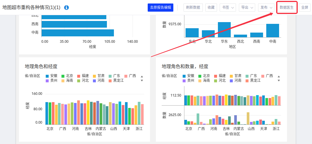Click the 去原报告编辑 button
Screen dimensions: 312x144
161,8
